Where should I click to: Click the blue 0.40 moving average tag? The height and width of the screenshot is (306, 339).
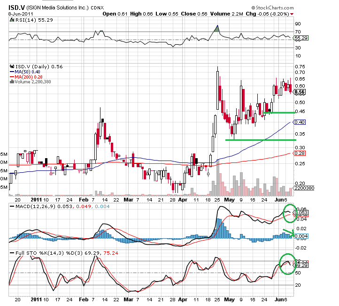(300, 122)
